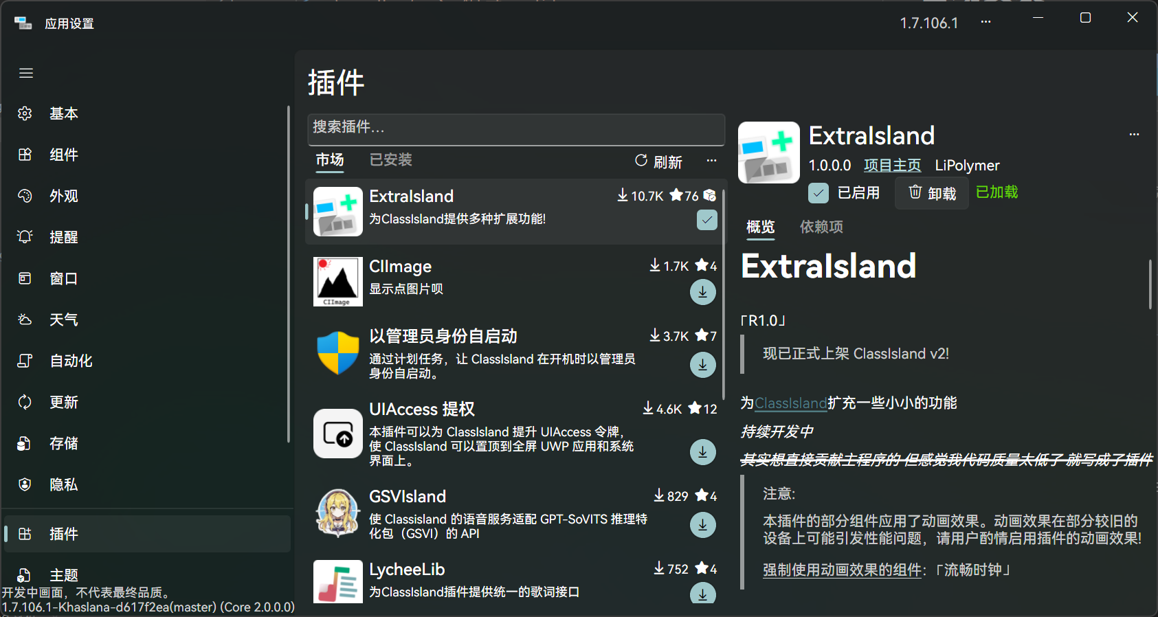Select the GSVIsland plugin title
Viewport: 1158px width, 617px height.
(408, 497)
